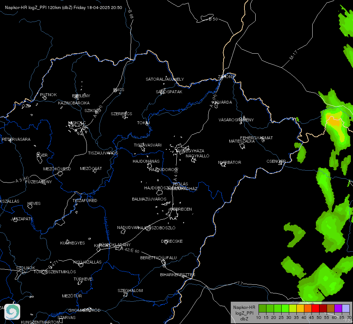The image size is (353, 324).
Task: Click the 35 dBZ yellow legend swatch
Action: coord(300,309)
